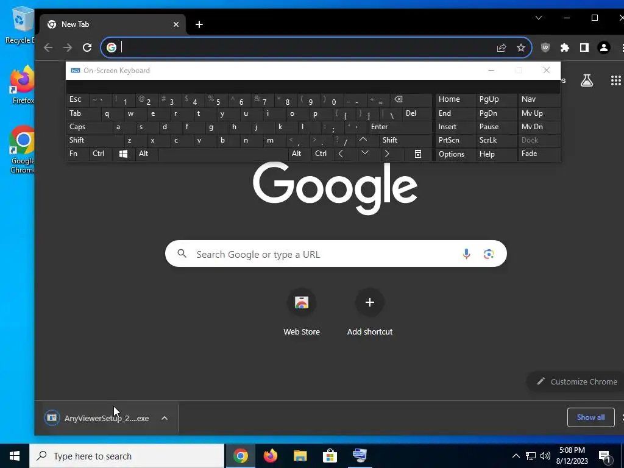This screenshot has height=468, width=624.
Task: Tap Esc key on On-Screen Keyboard
Action: click(77, 99)
